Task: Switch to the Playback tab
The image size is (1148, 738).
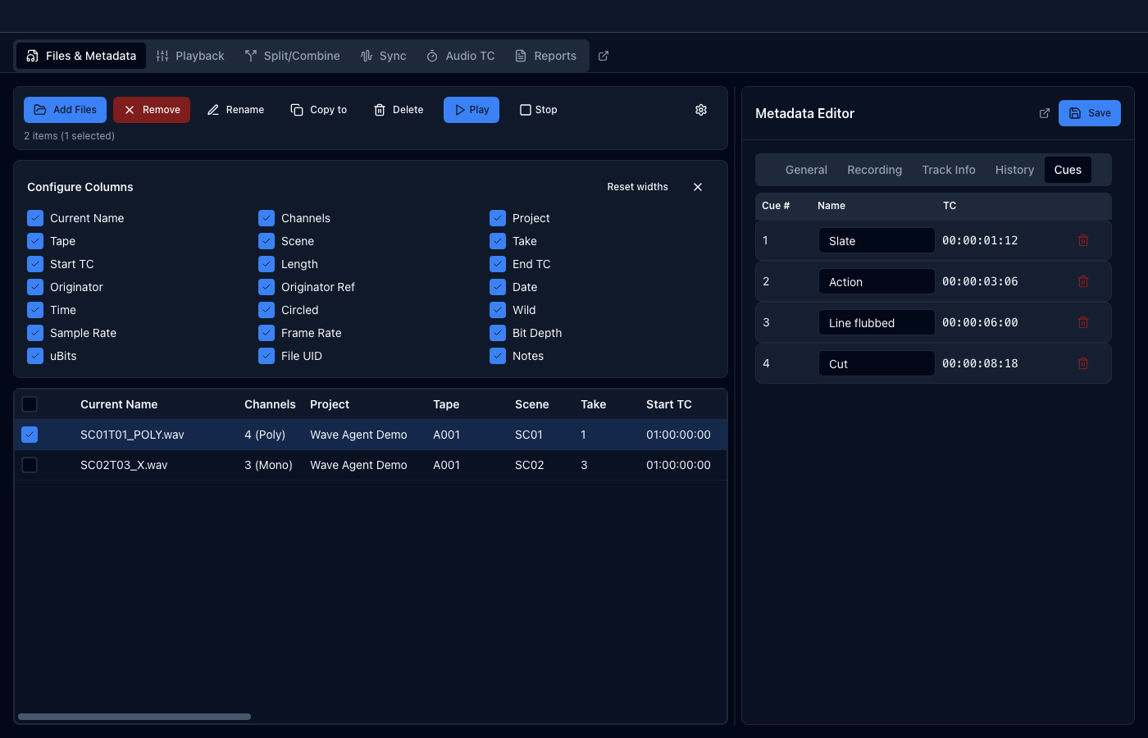Action: pyautogui.click(x=190, y=56)
